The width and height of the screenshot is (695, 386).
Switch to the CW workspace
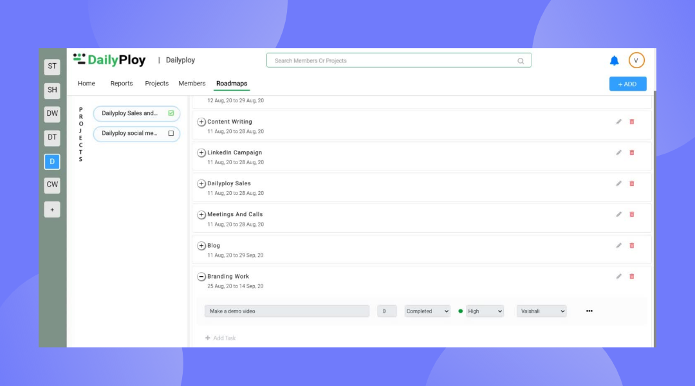(x=52, y=185)
